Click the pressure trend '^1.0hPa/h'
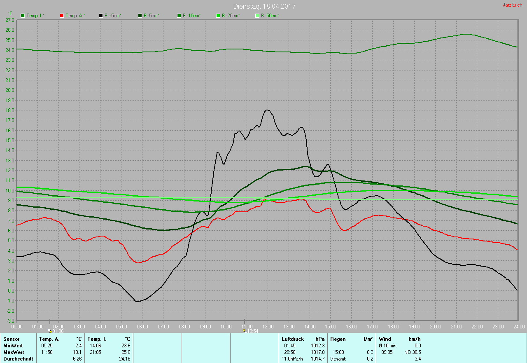Viewport: 527px width, 363px height. 292,359
